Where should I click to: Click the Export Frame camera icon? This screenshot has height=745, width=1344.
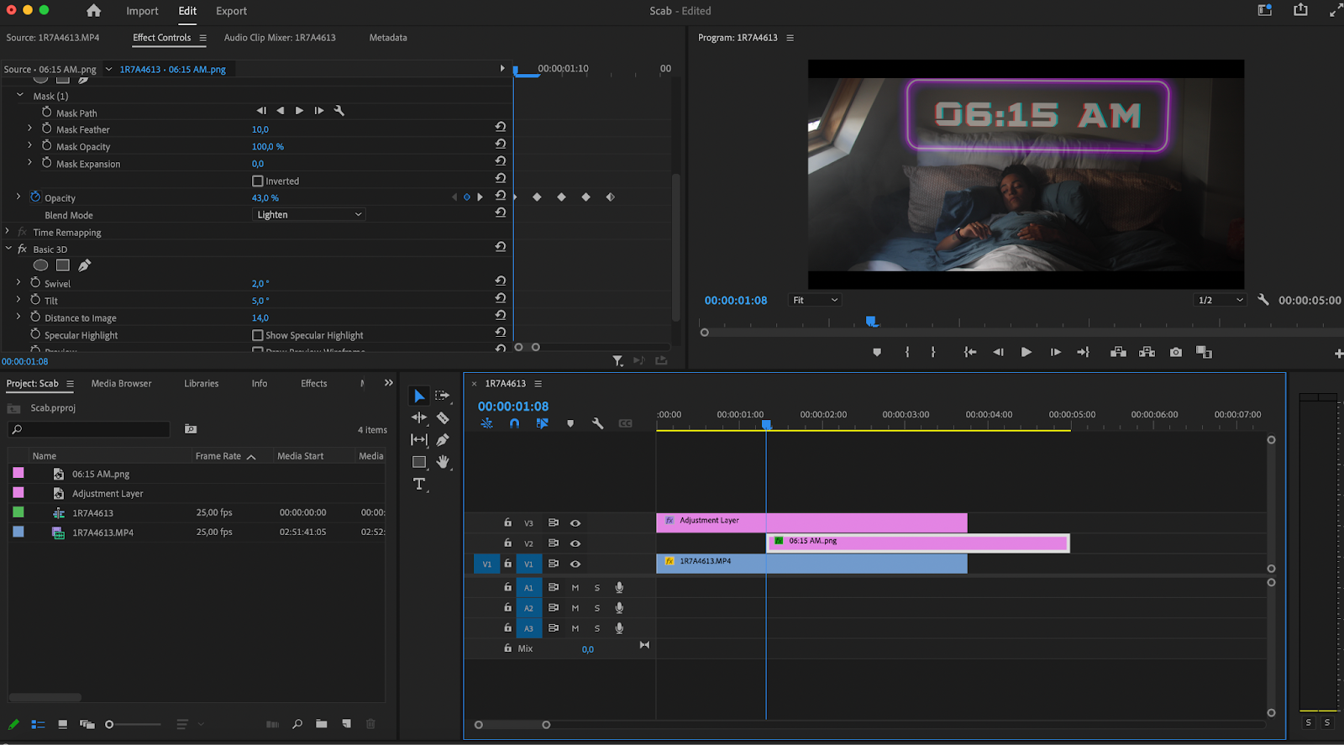point(1176,353)
